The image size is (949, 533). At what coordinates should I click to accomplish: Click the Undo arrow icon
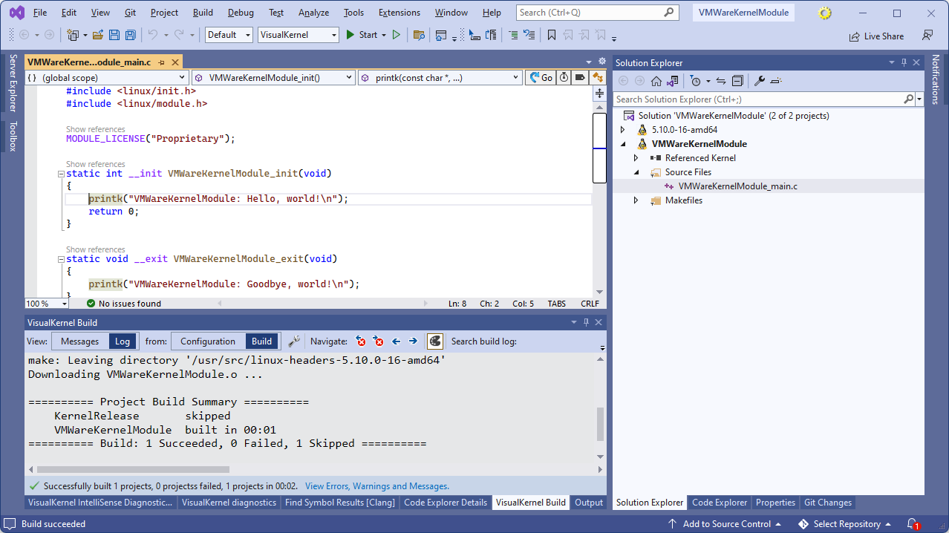pos(152,35)
